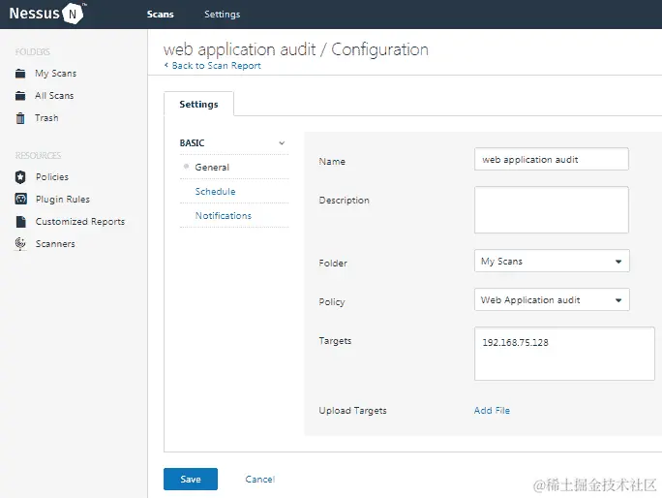The height and width of the screenshot is (498, 662).
Task: Click the 'Targets' label
Action: [335, 341]
